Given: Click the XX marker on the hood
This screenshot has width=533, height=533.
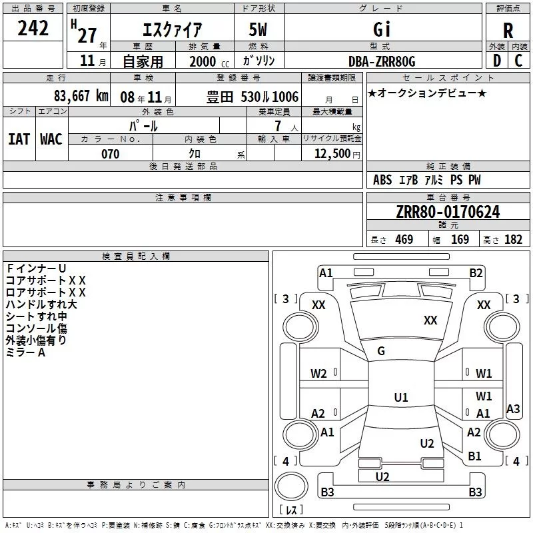Looking at the screenshot, I should (430, 320).
